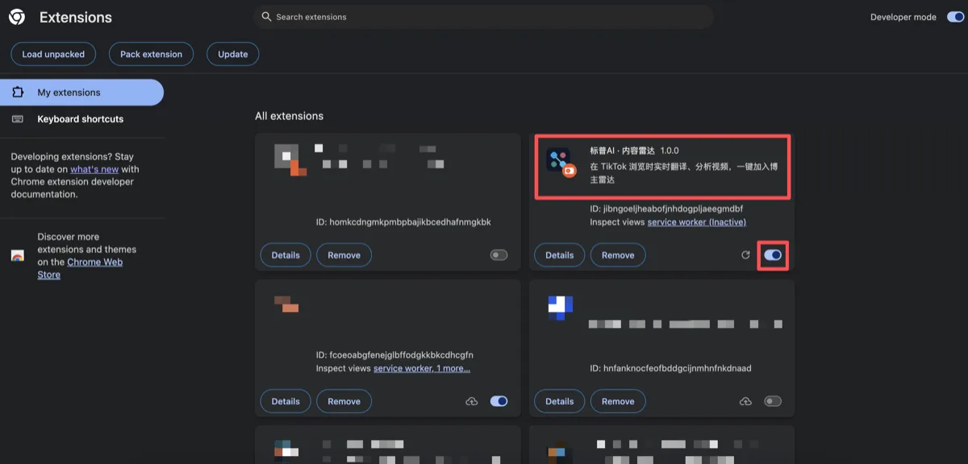Remove the homkcdngmkpmbpbajikbcedhafnmgkbk extension
This screenshot has width=968, height=464.
(344, 255)
